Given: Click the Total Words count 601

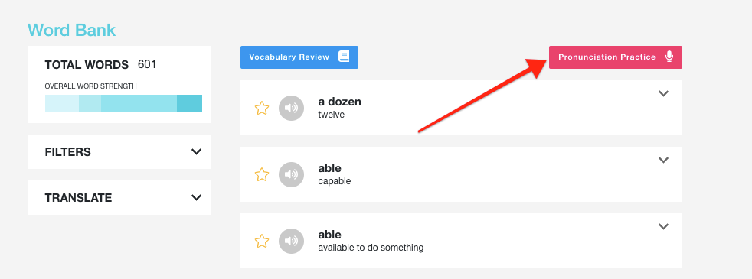Looking at the screenshot, I should (147, 64).
